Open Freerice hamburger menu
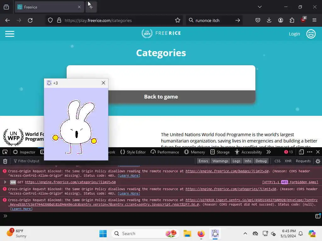Image resolution: width=322 pixels, height=241 pixels. [x=10, y=34]
